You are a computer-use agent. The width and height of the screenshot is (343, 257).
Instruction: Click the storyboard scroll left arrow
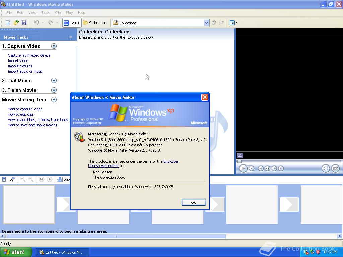pos(3,236)
